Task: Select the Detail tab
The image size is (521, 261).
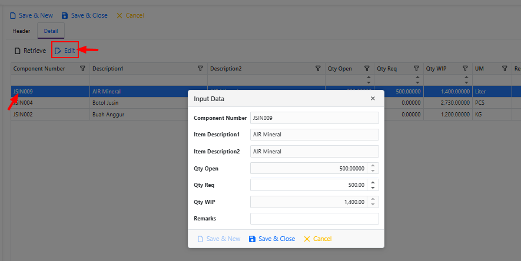Action: point(51,31)
